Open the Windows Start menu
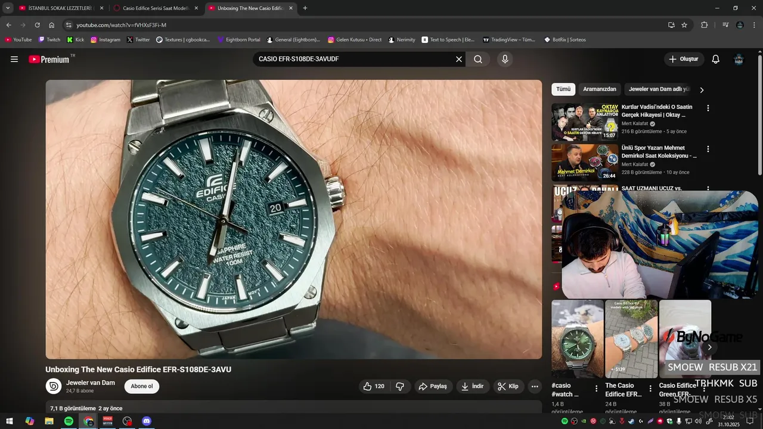This screenshot has width=763, height=429. (x=10, y=421)
